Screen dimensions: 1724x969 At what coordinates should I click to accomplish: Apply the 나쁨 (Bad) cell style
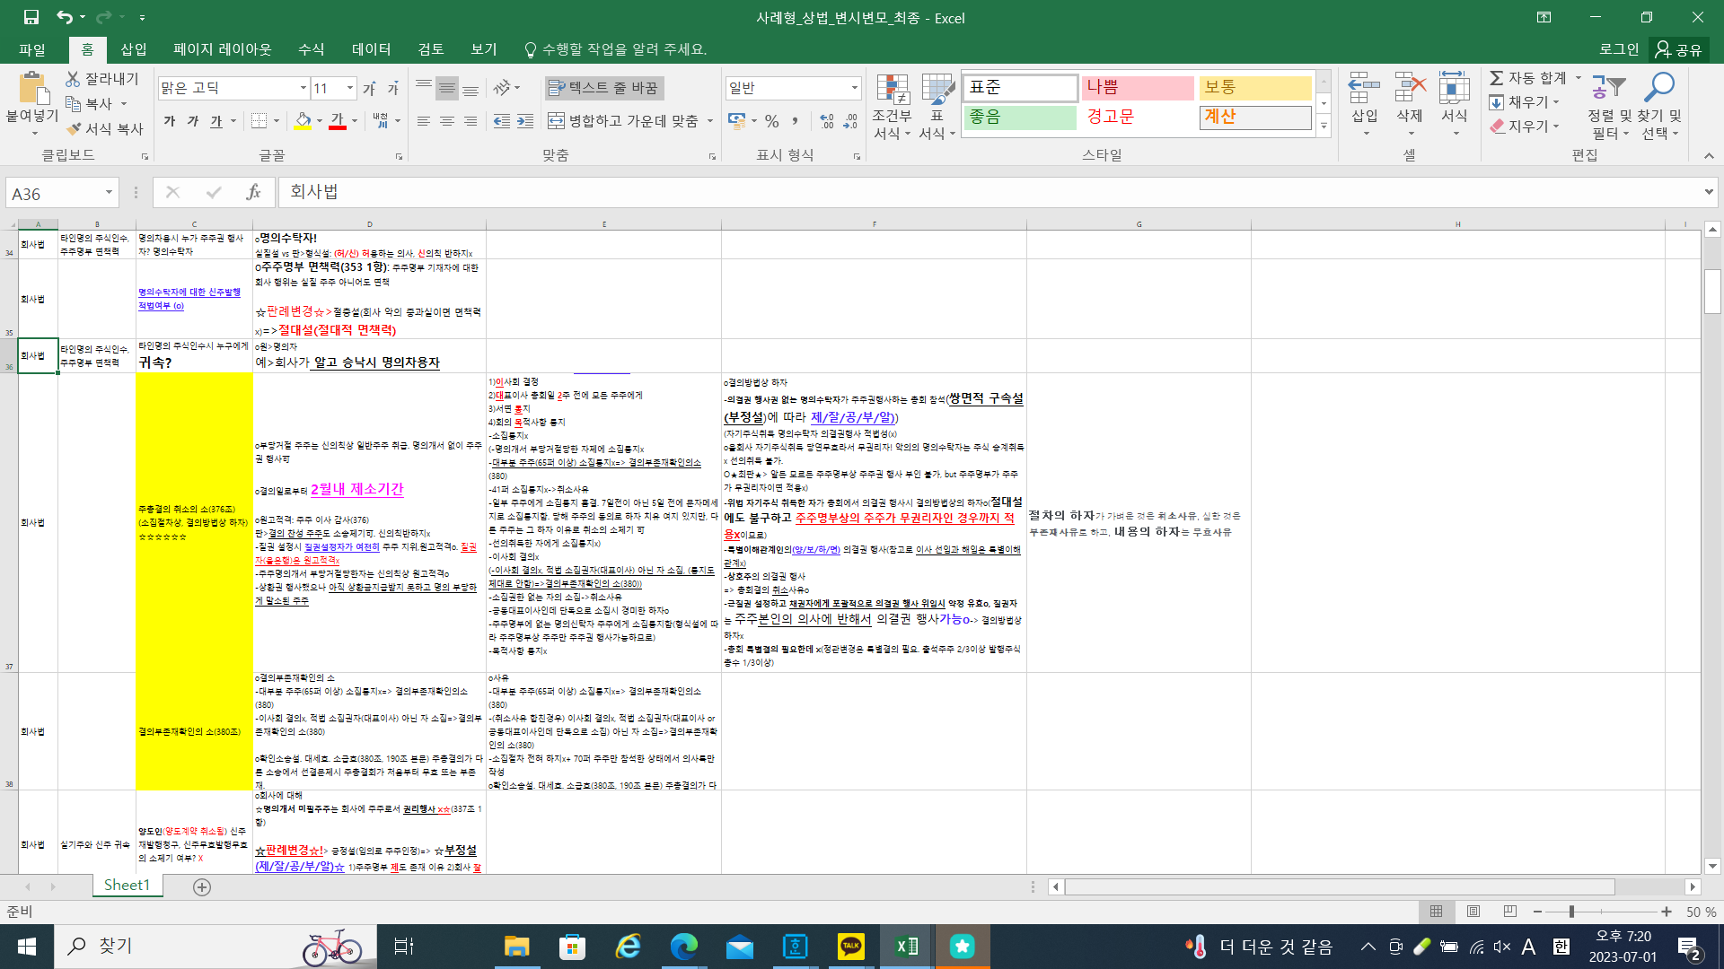pos(1137,87)
